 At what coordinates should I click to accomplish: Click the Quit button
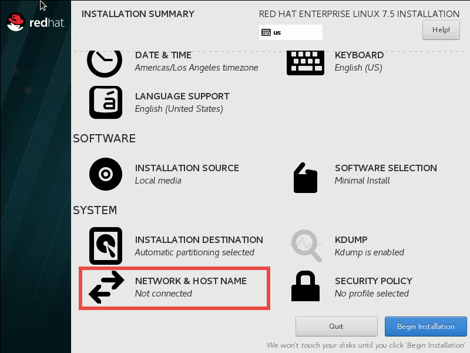click(336, 326)
